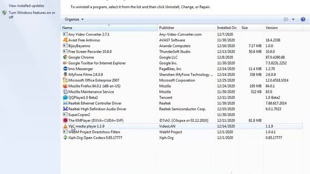This screenshot has height=174, width=310.
Task: Click the size value 522 KB
Action: (x=256, y=92)
